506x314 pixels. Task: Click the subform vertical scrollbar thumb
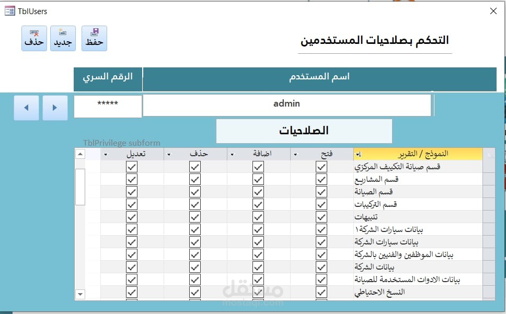pyautogui.click(x=80, y=187)
